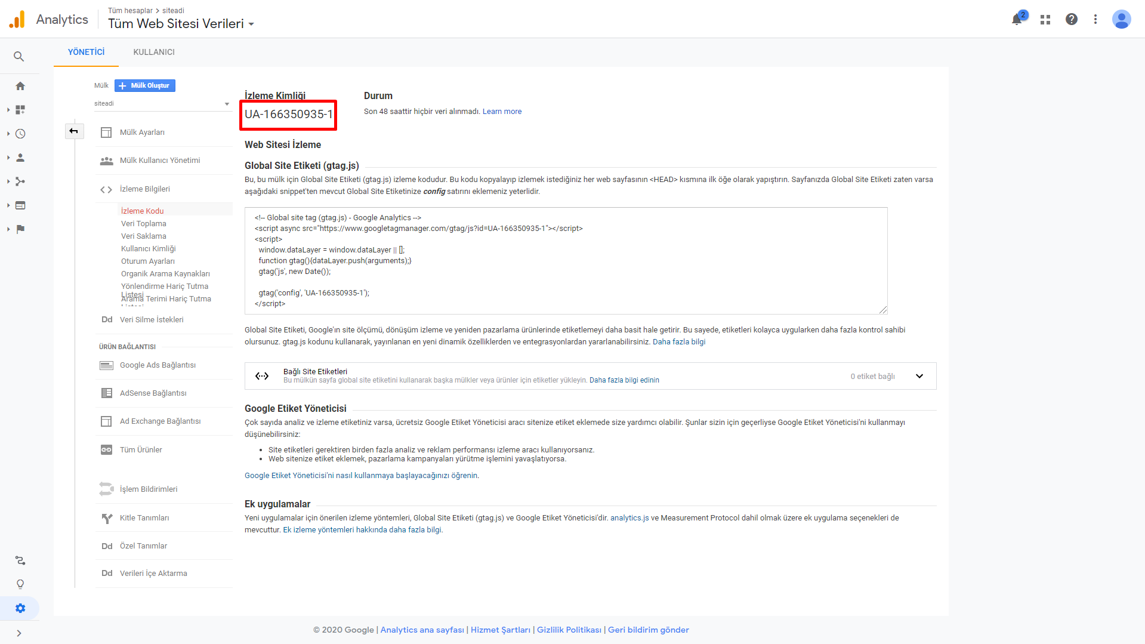
Task: Open Behavior window icon in sidebar
Action: pos(20,205)
